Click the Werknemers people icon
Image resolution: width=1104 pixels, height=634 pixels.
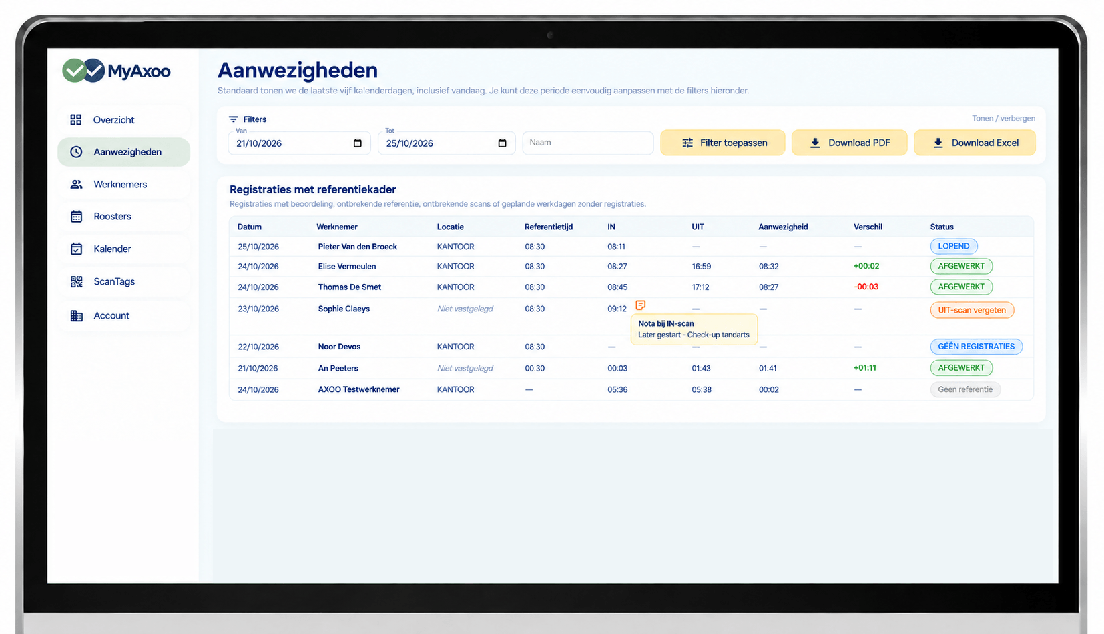tap(77, 184)
